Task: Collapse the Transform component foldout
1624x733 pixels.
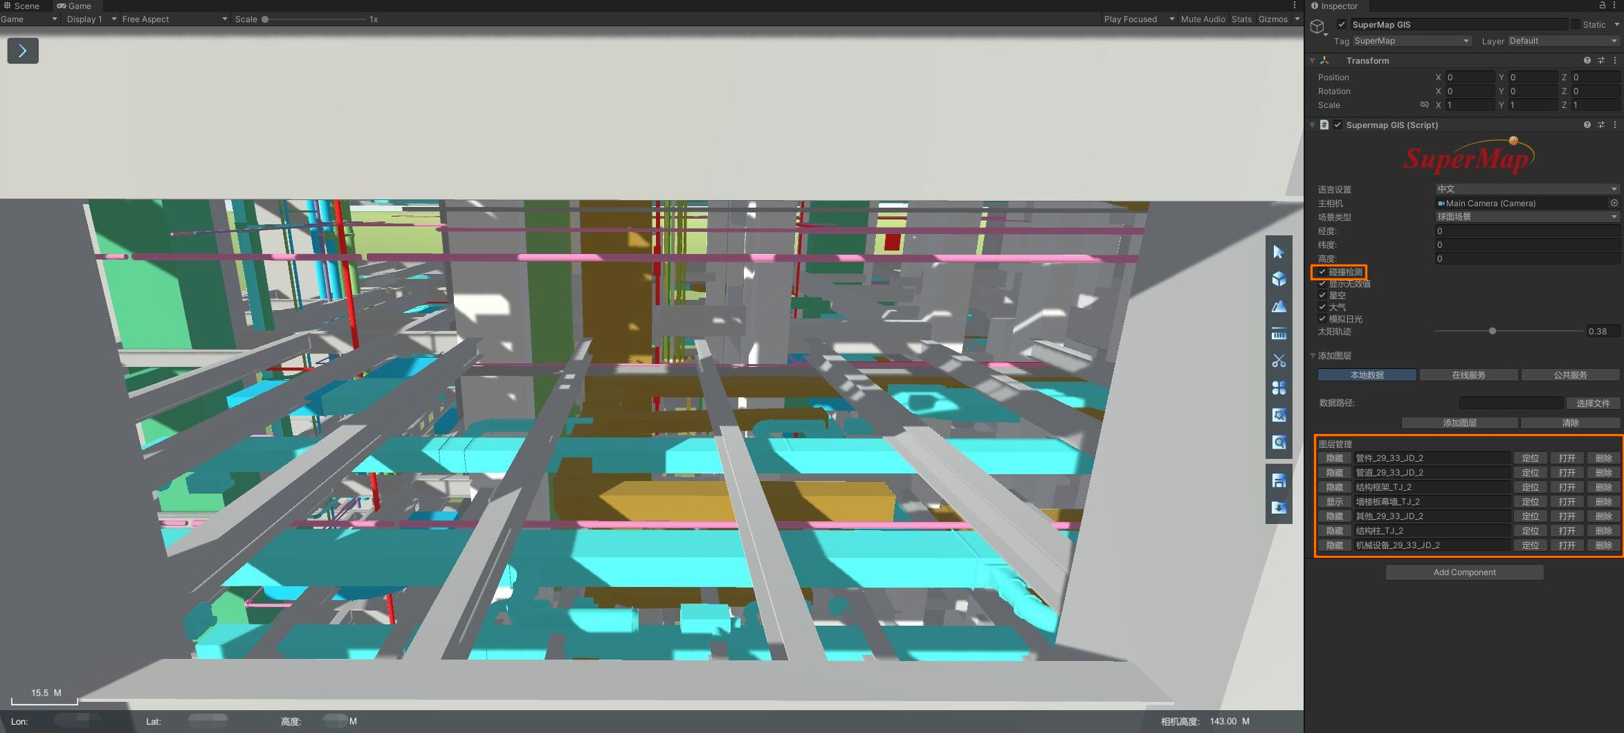Action: 1313,61
